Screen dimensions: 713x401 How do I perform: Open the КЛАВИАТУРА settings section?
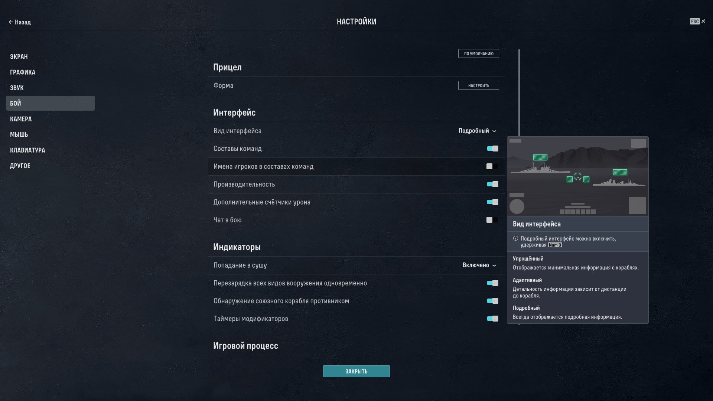(x=27, y=150)
